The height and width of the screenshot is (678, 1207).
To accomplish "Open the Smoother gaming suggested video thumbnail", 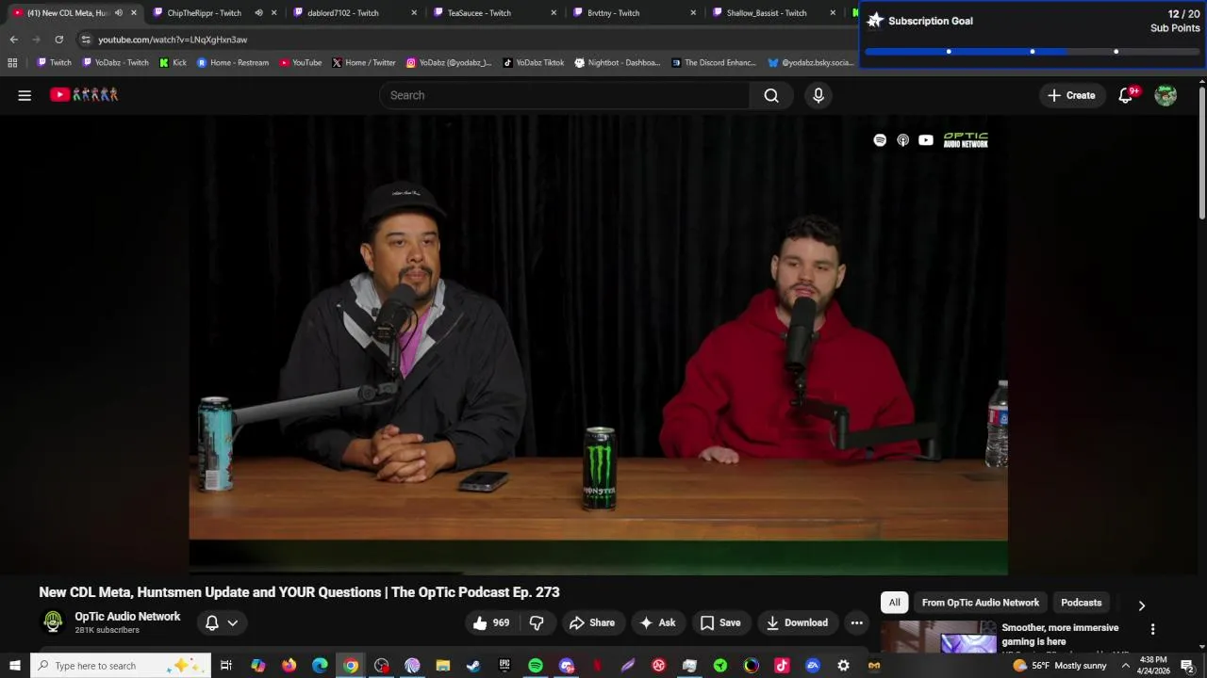I will 938,638.
